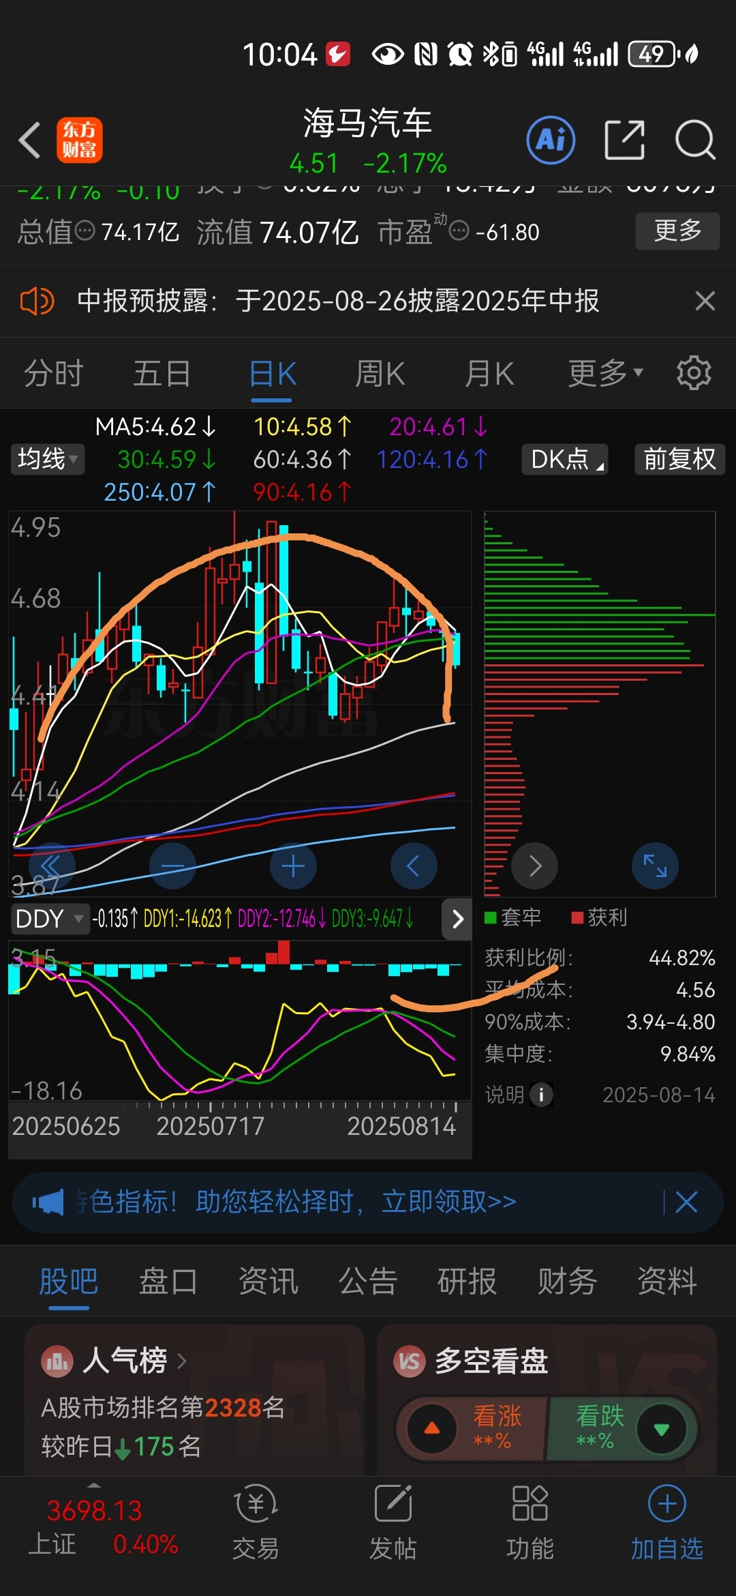
Task: Open DDY indicator dropdown
Action: click(x=50, y=919)
